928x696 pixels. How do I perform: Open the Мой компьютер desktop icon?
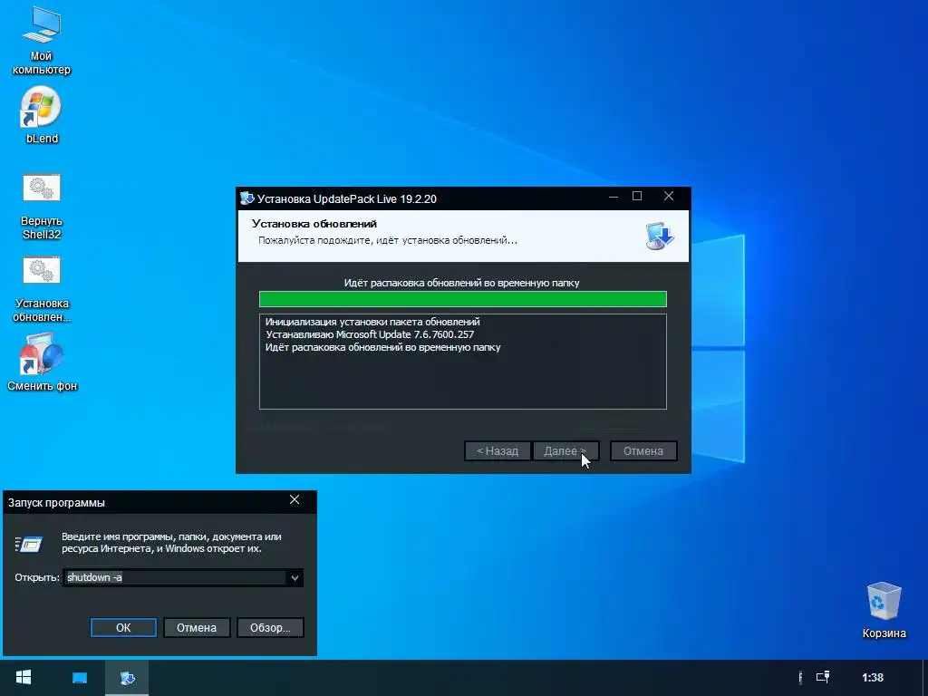pos(41,42)
